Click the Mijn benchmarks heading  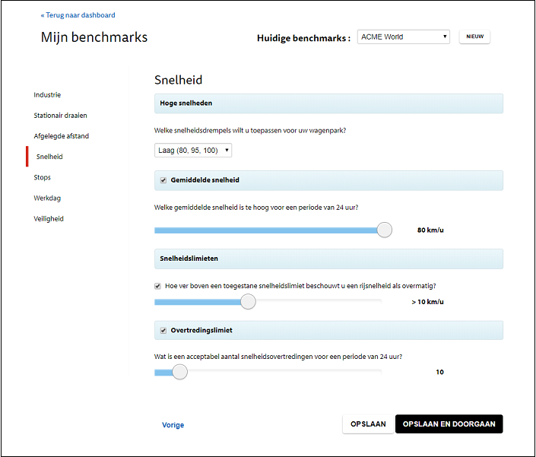pyautogui.click(x=94, y=37)
